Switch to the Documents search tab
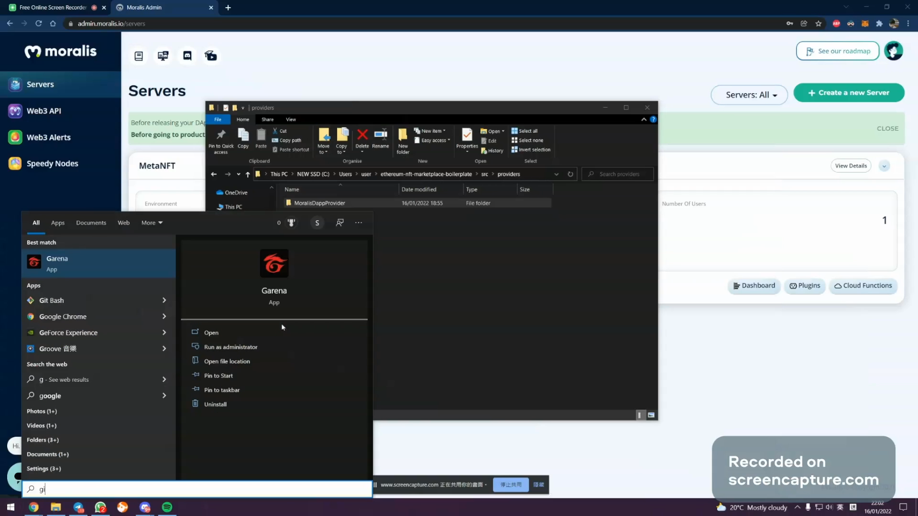This screenshot has height=516, width=918. [x=91, y=223]
